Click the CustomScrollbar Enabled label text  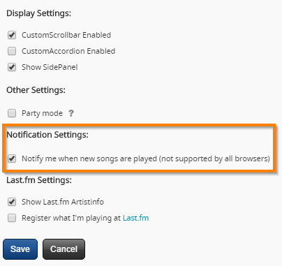click(x=66, y=35)
